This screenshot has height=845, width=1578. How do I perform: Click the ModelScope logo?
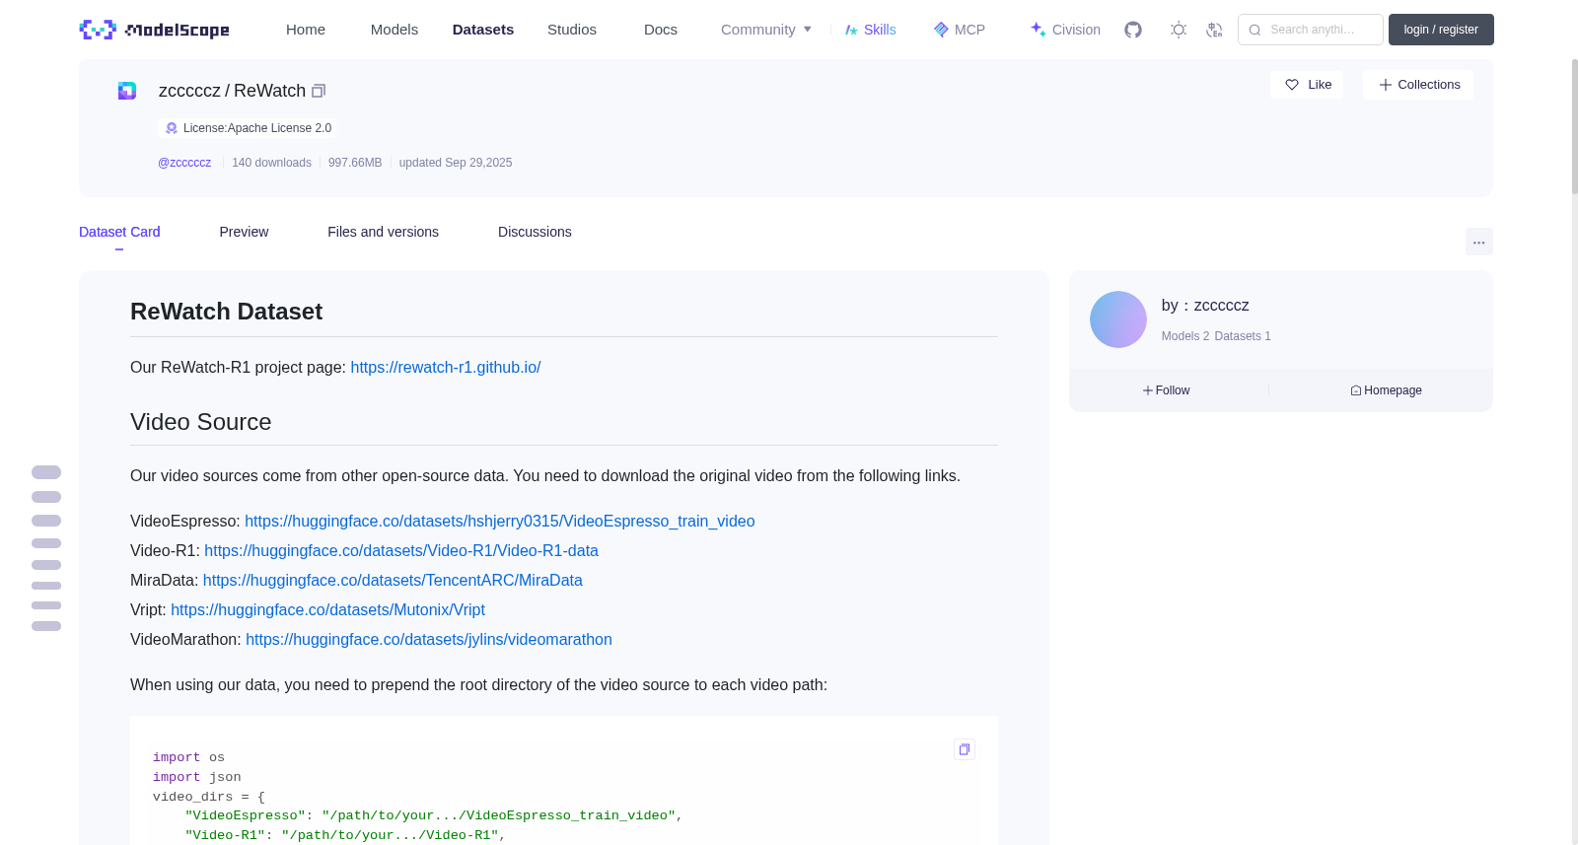coord(155,30)
